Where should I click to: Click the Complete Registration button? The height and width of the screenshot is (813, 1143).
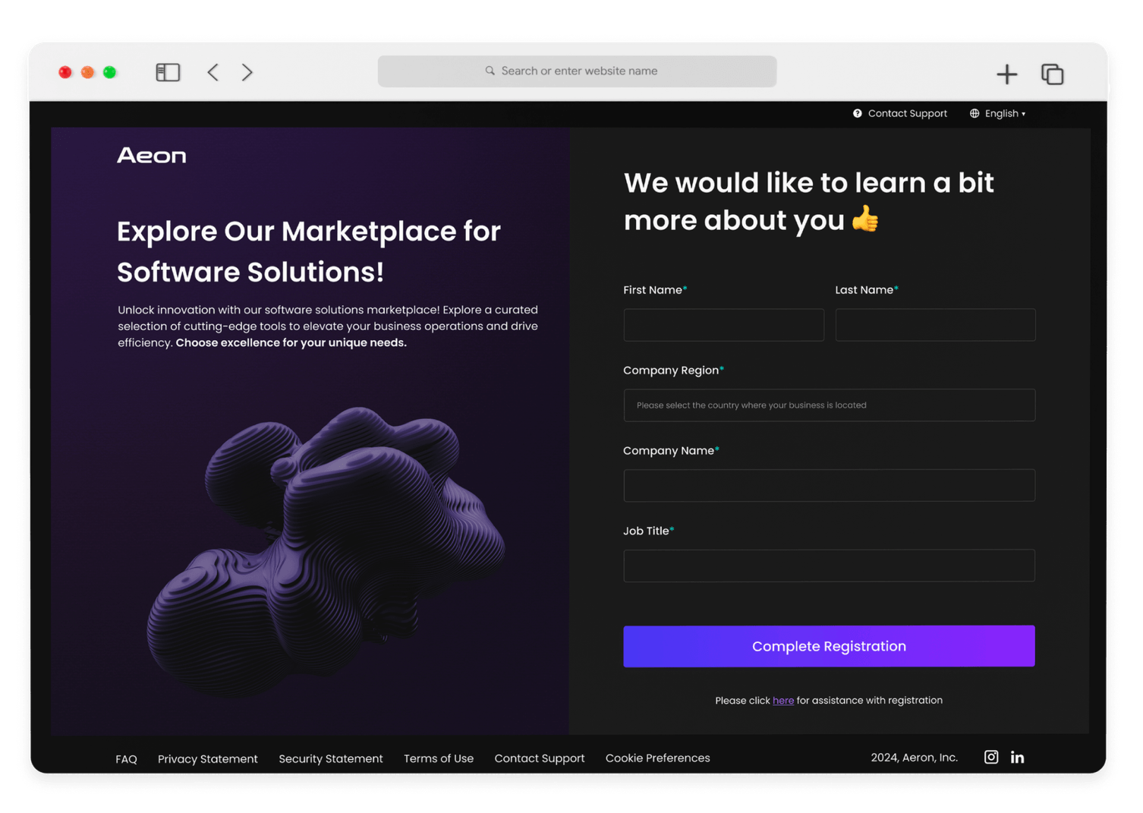(x=830, y=646)
